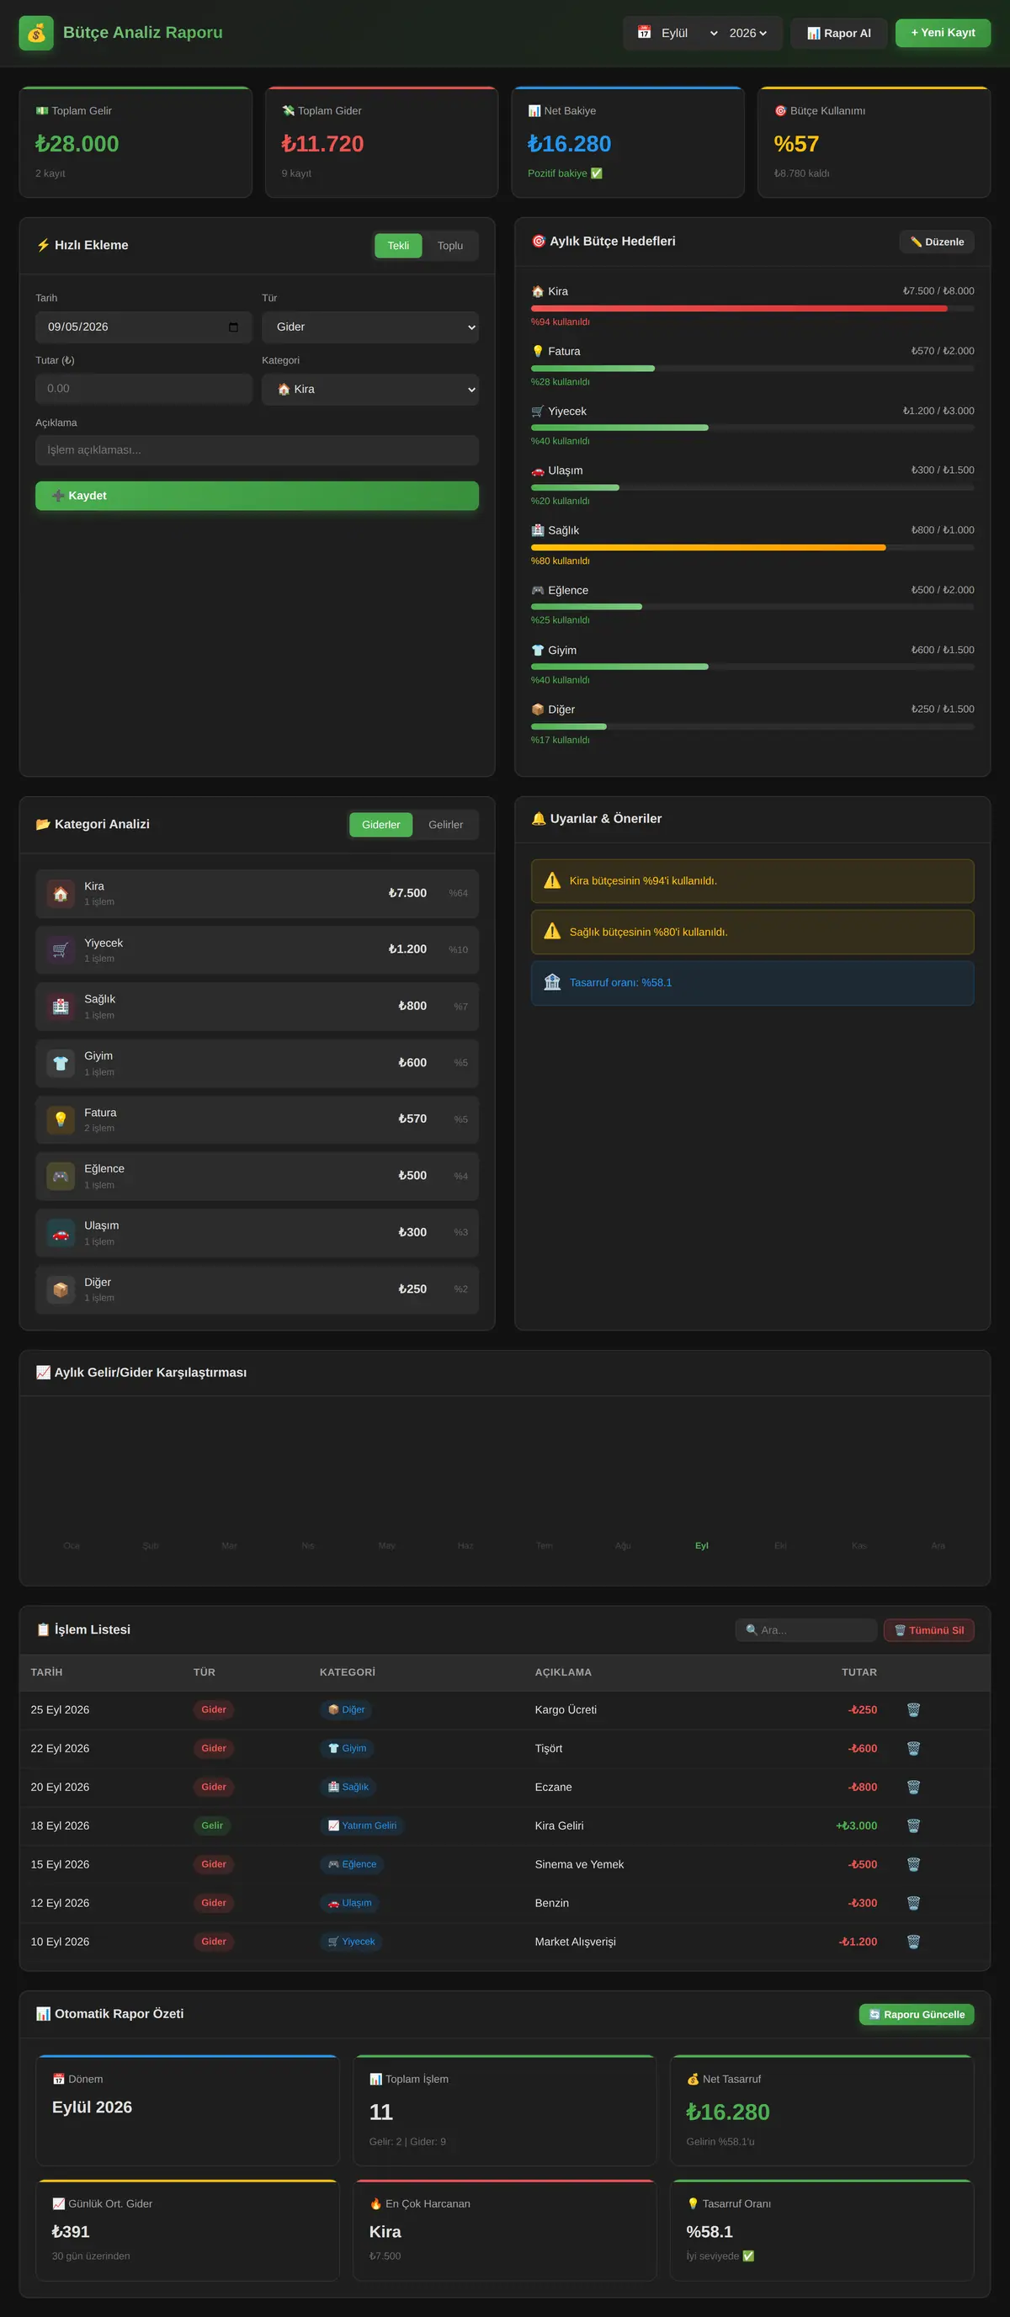Click the light bulb icon in Fatura row

click(x=61, y=1120)
